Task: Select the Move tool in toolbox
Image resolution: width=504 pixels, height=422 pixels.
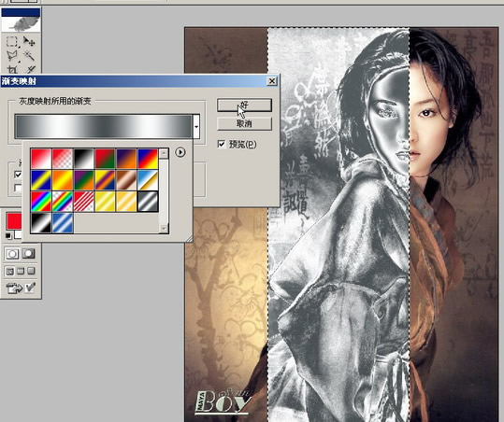Action: (x=29, y=42)
